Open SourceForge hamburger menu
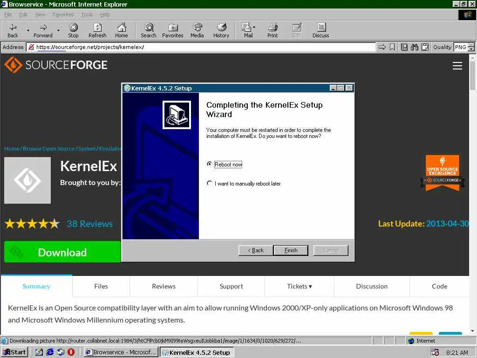 [457, 66]
